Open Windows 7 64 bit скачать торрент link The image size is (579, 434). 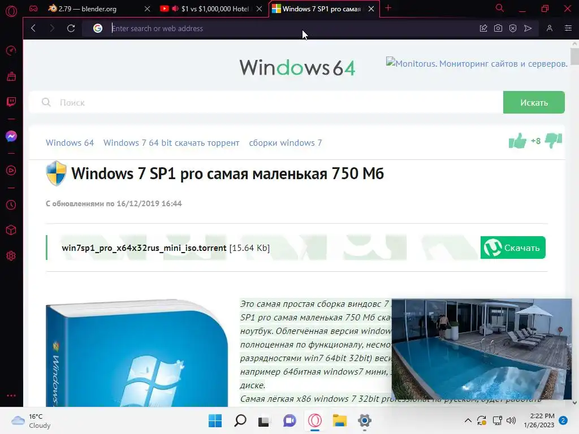(171, 143)
